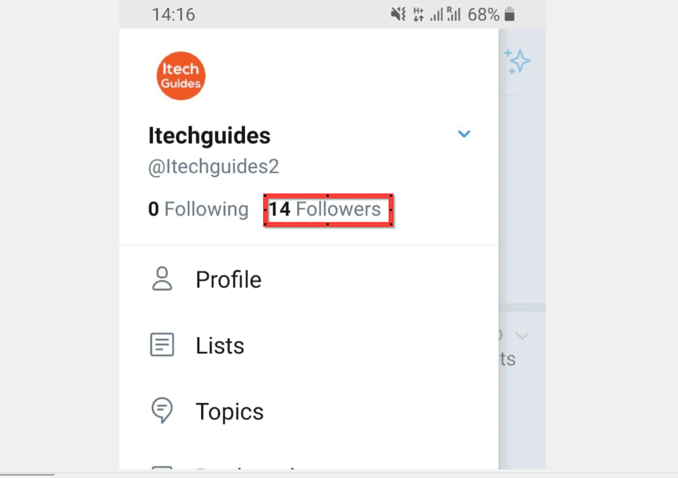Open the account switcher chevron beside Itechguides
Screen dimensions: 678x478
(x=464, y=134)
